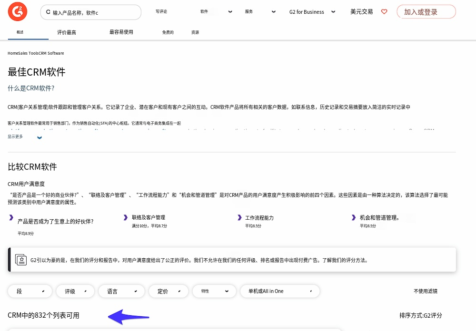Click 了解我们的评分方法 link
This screenshot has width=476, height=331.
(x=345, y=260)
